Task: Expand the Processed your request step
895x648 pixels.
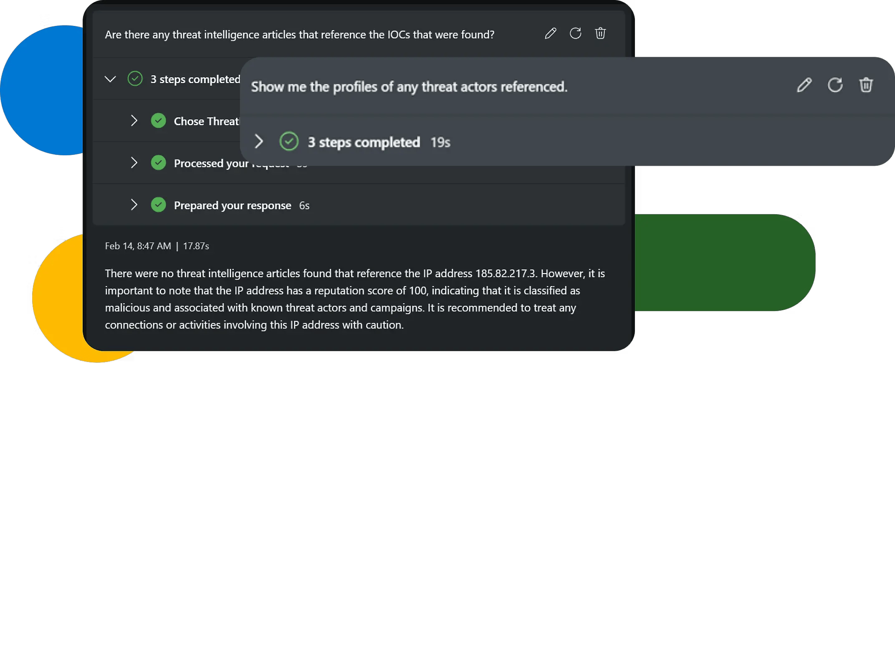Action: click(134, 163)
